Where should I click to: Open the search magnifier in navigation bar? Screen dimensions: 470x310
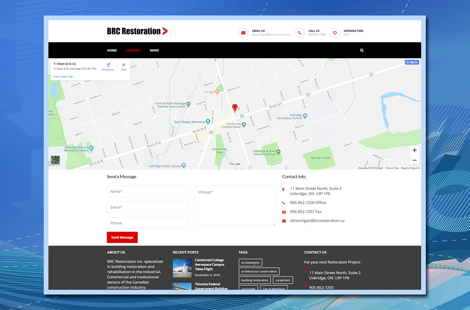[x=362, y=50]
